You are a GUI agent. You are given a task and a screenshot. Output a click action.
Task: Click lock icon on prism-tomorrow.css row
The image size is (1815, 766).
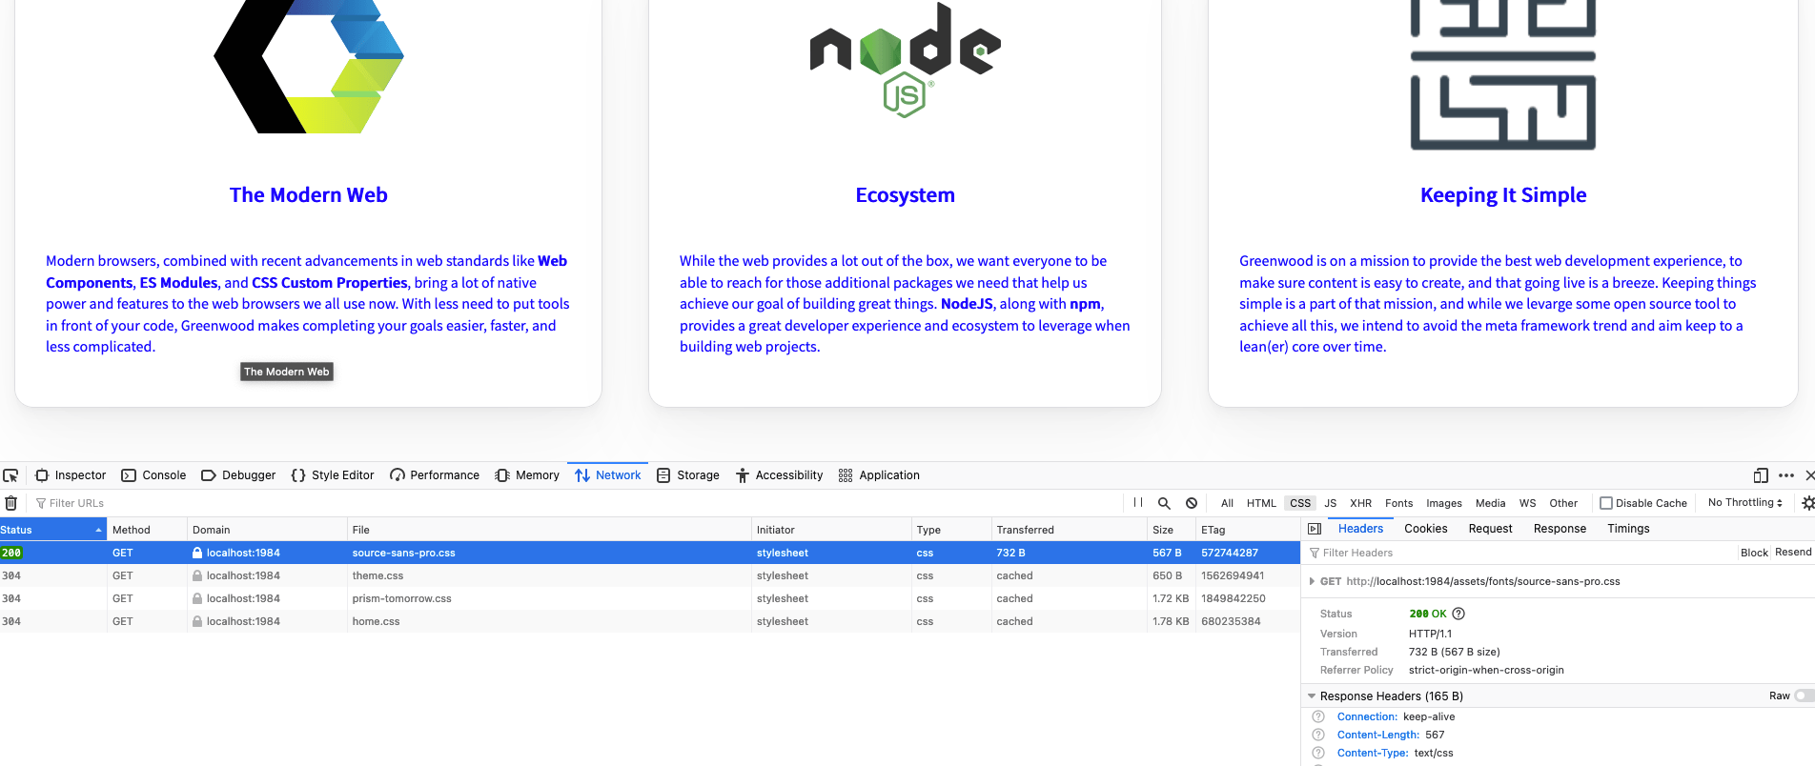tap(197, 598)
